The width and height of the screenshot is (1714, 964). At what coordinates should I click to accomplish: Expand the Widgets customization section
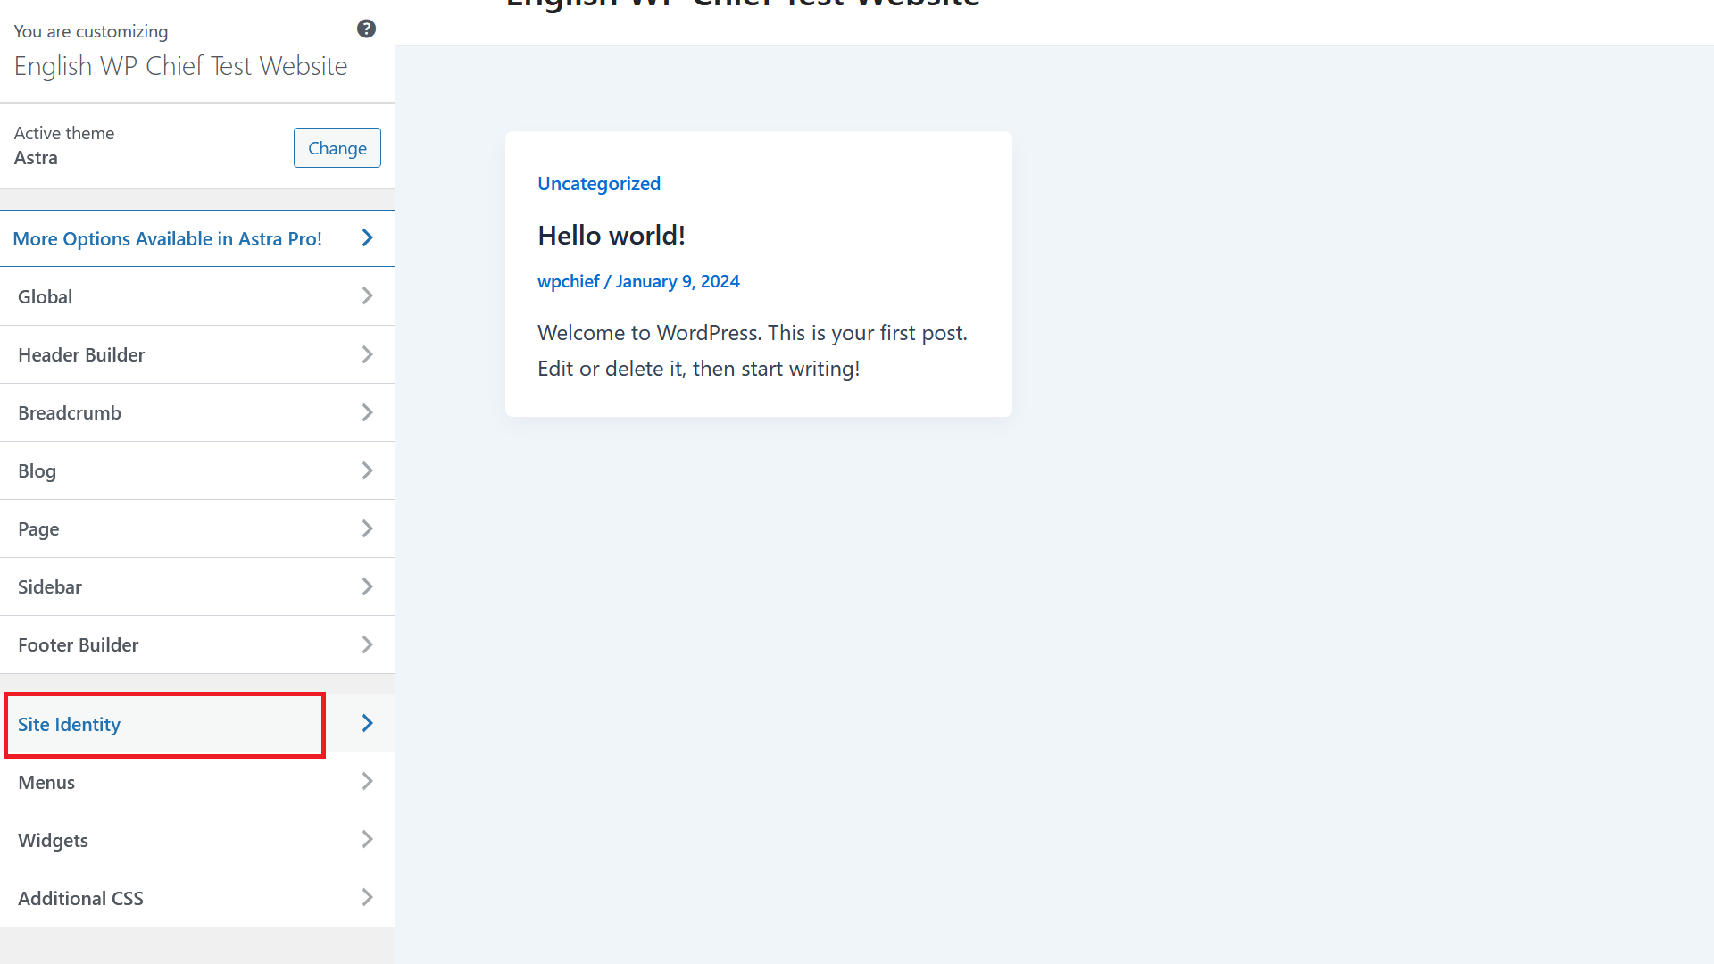click(x=196, y=839)
